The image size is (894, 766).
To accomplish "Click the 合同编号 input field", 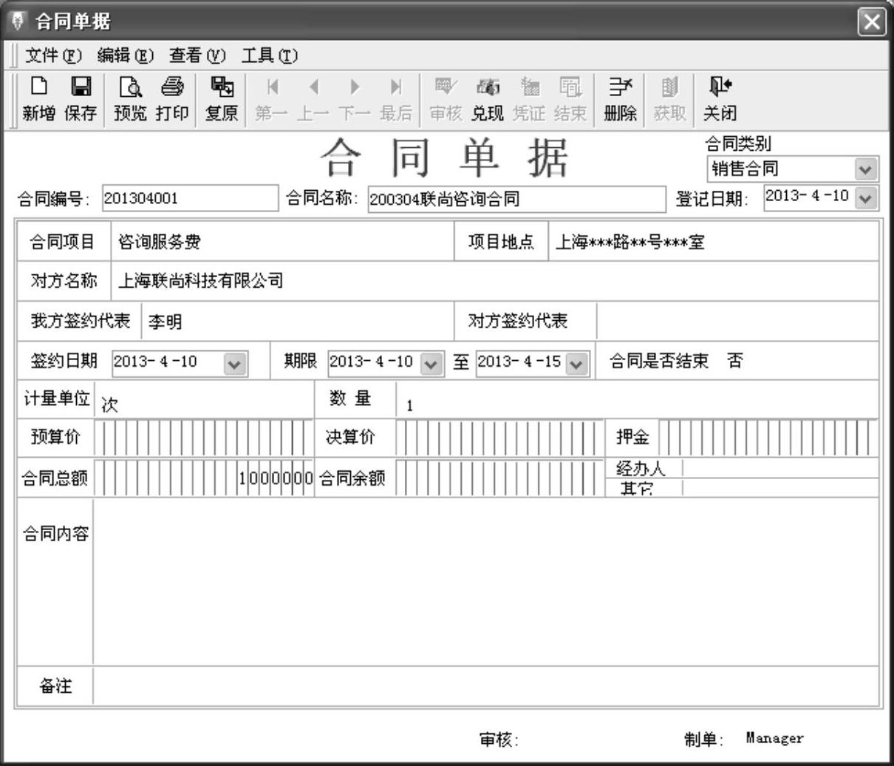I will [190, 198].
